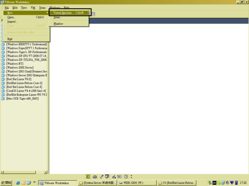Click the VM icon beside RedHat-Linux-Fedora-Core-2

(3, 83)
